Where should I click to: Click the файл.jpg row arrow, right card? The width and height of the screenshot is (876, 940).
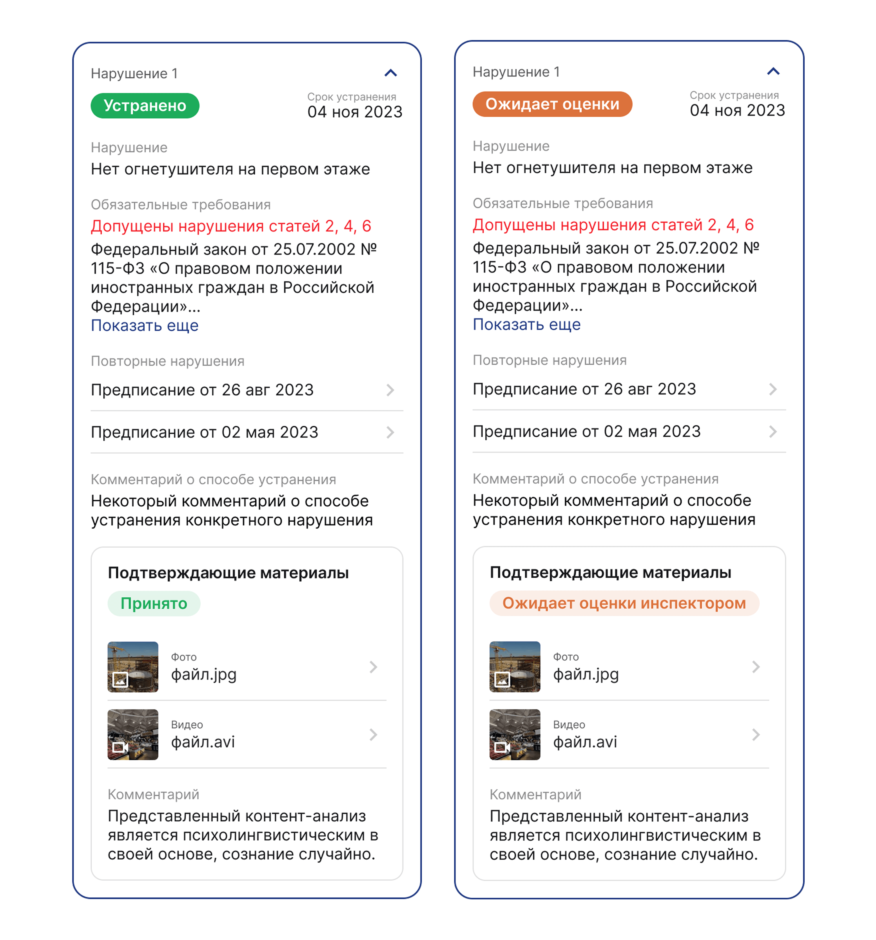coord(755,667)
